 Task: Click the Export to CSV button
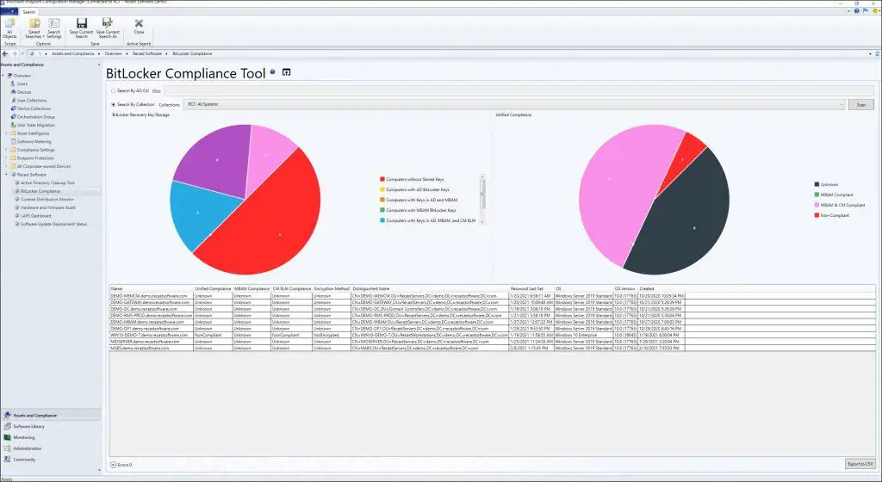pyautogui.click(x=860, y=464)
